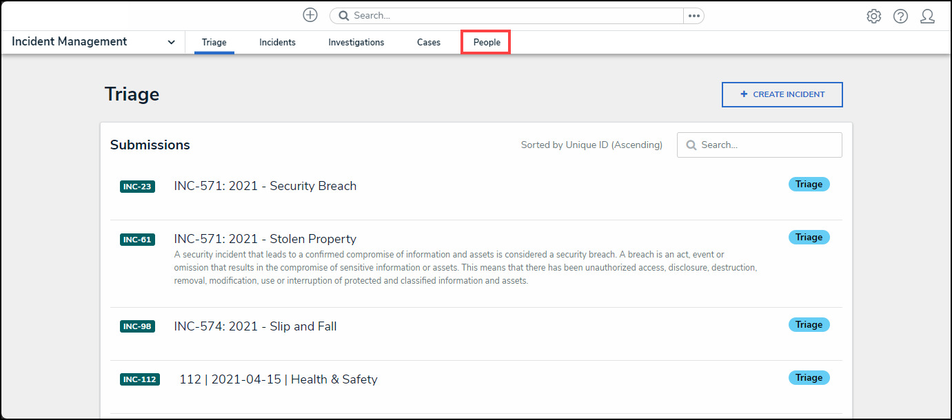Go to the Investigations tab
The height and width of the screenshot is (420, 952).
tap(356, 43)
